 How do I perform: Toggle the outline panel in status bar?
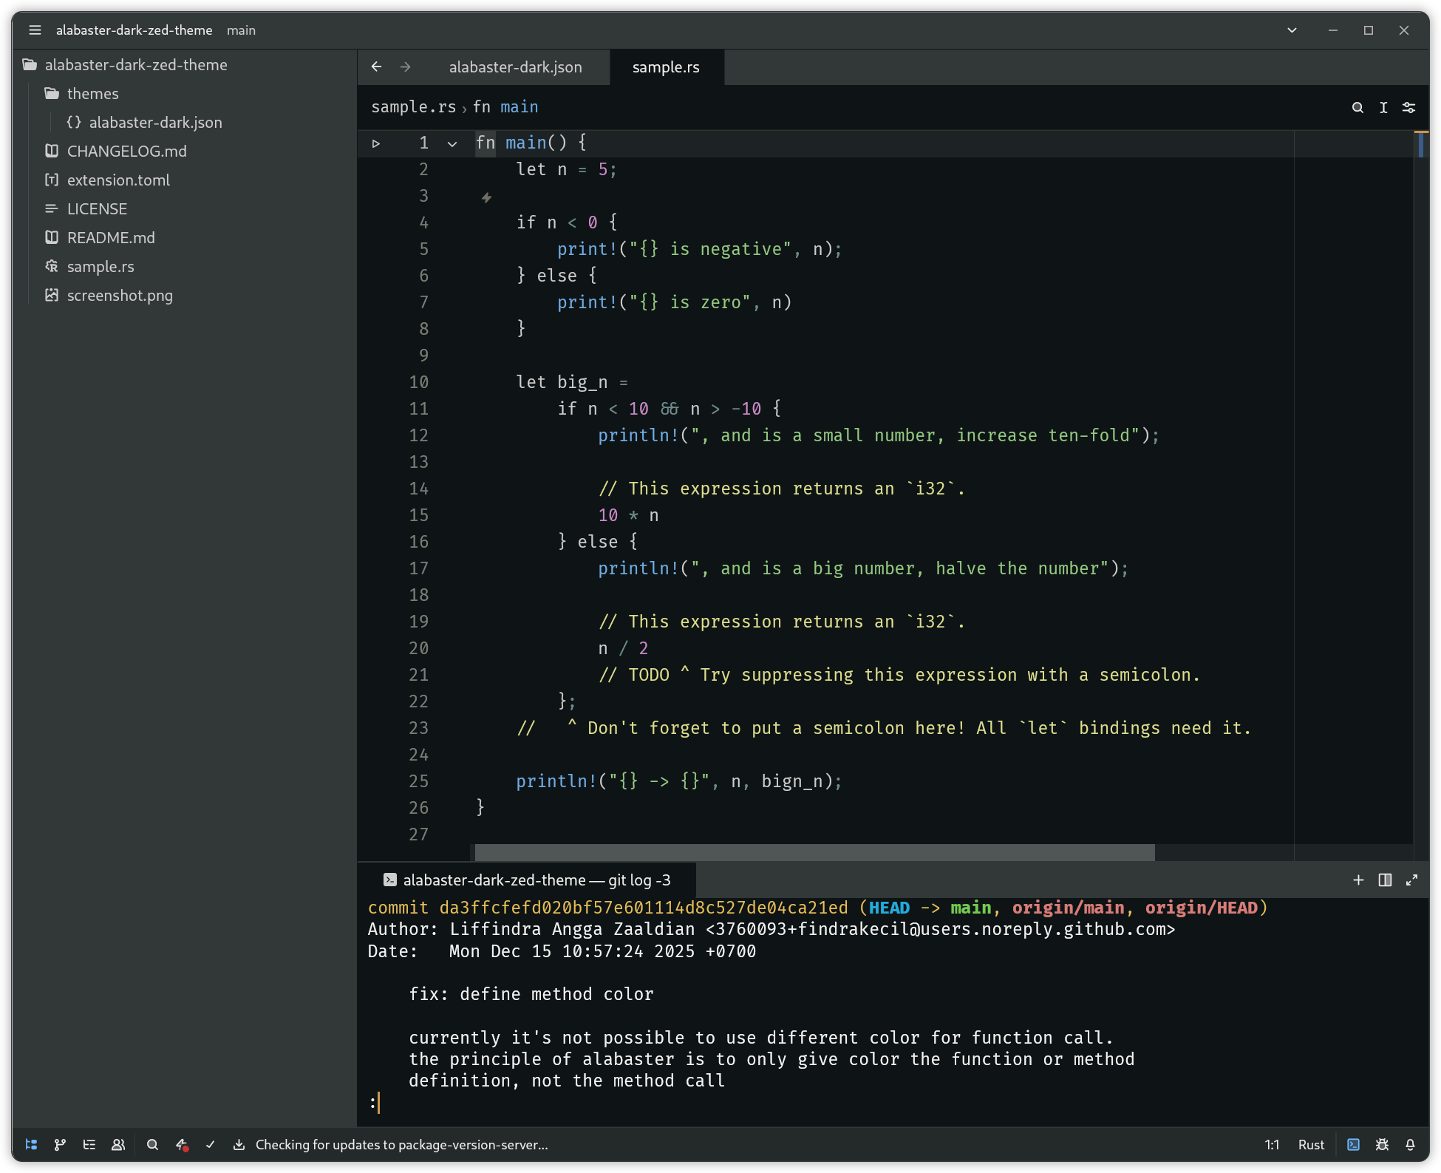(x=89, y=1144)
